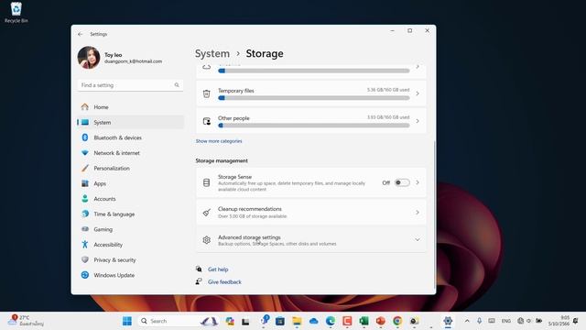Click the Give feedback link
Viewport: 586px width, 330px height.
[224, 282]
